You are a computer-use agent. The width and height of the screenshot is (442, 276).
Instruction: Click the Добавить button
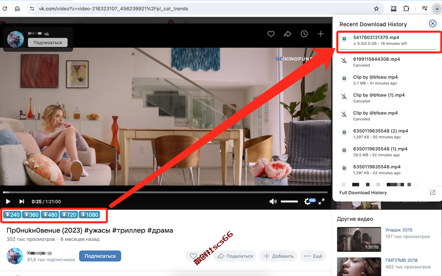pyautogui.click(x=278, y=256)
